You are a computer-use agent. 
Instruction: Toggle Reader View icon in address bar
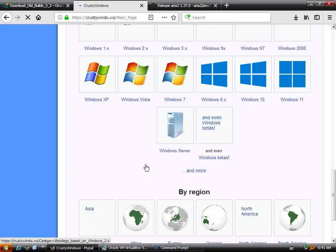(151, 18)
